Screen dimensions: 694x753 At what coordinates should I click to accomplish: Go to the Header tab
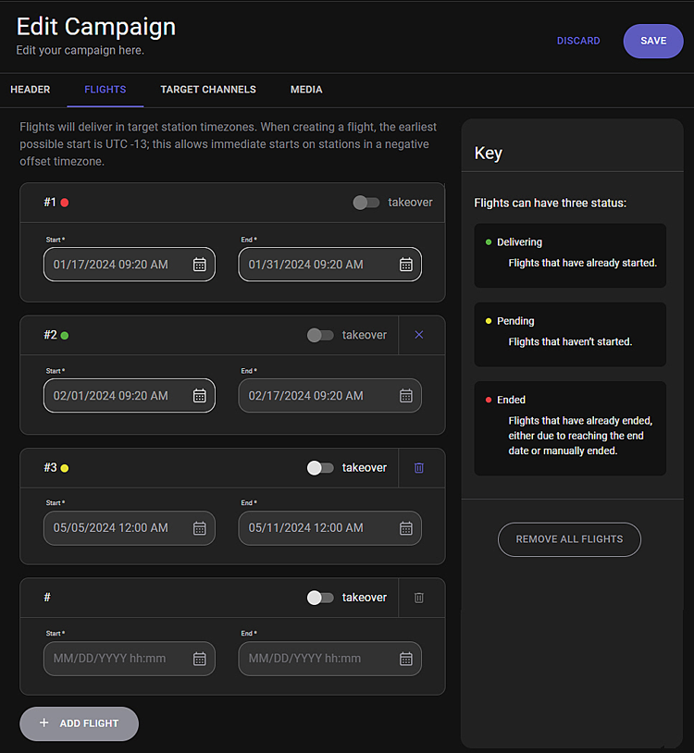(x=31, y=90)
